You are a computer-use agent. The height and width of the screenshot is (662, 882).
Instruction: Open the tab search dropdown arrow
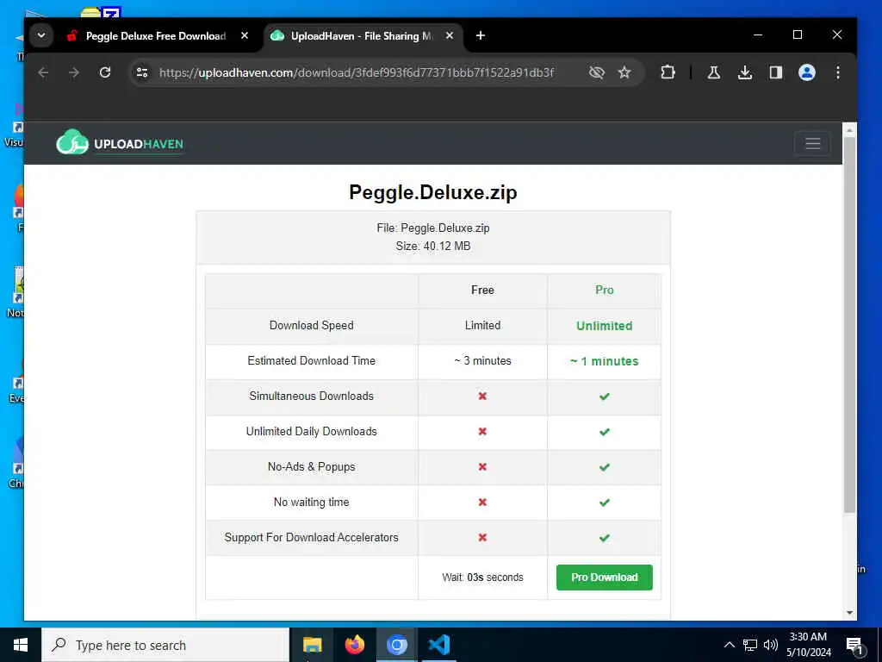point(41,35)
